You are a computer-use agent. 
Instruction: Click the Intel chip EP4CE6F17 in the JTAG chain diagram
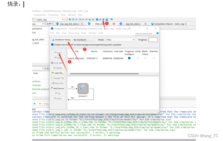[83, 89]
